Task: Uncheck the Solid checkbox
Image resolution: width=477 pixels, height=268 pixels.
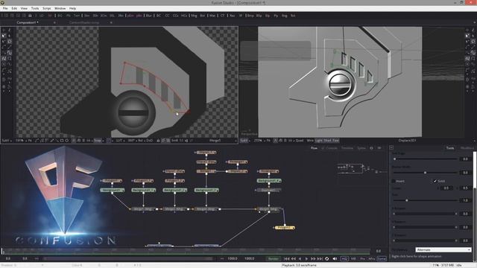Action: 435,181
